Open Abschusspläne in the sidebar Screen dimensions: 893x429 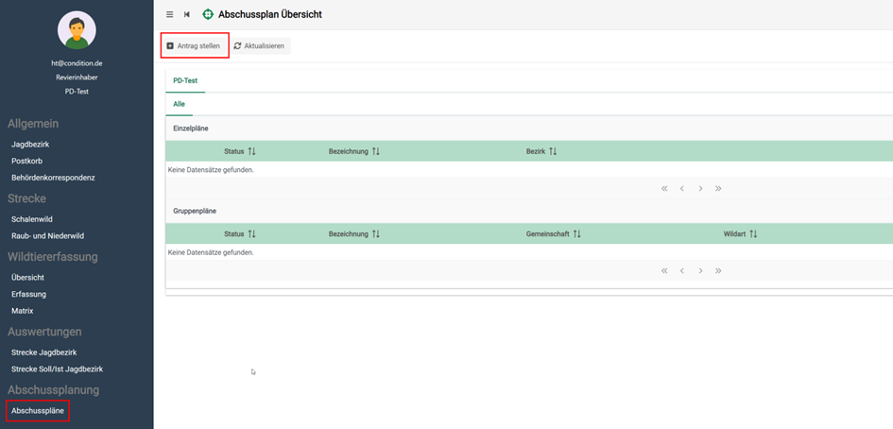tap(39, 411)
